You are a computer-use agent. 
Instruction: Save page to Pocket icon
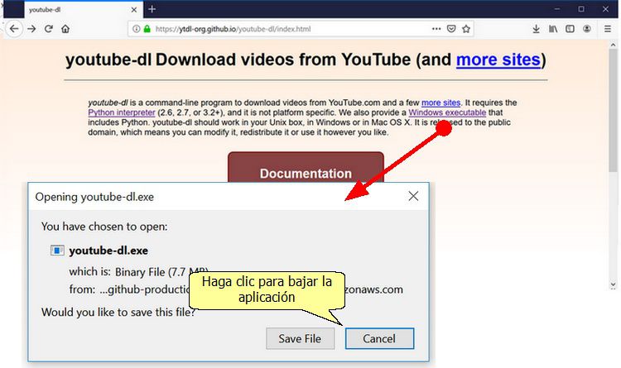point(451,29)
